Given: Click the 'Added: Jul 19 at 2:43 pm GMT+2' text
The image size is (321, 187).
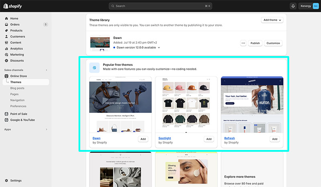Looking at the screenshot, I should click(x=135, y=43).
